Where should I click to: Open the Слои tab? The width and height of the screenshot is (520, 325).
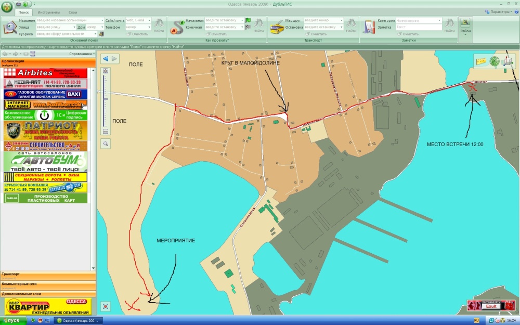[x=73, y=12]
